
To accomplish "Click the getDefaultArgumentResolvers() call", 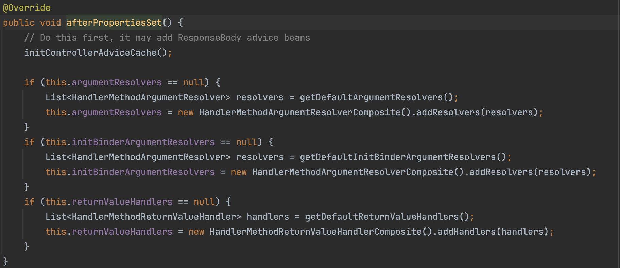I will (377, 97).
